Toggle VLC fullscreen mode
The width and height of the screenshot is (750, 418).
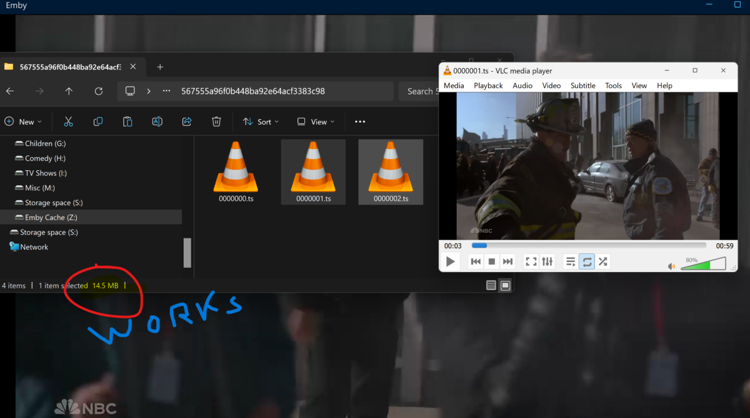coord(531,261)
